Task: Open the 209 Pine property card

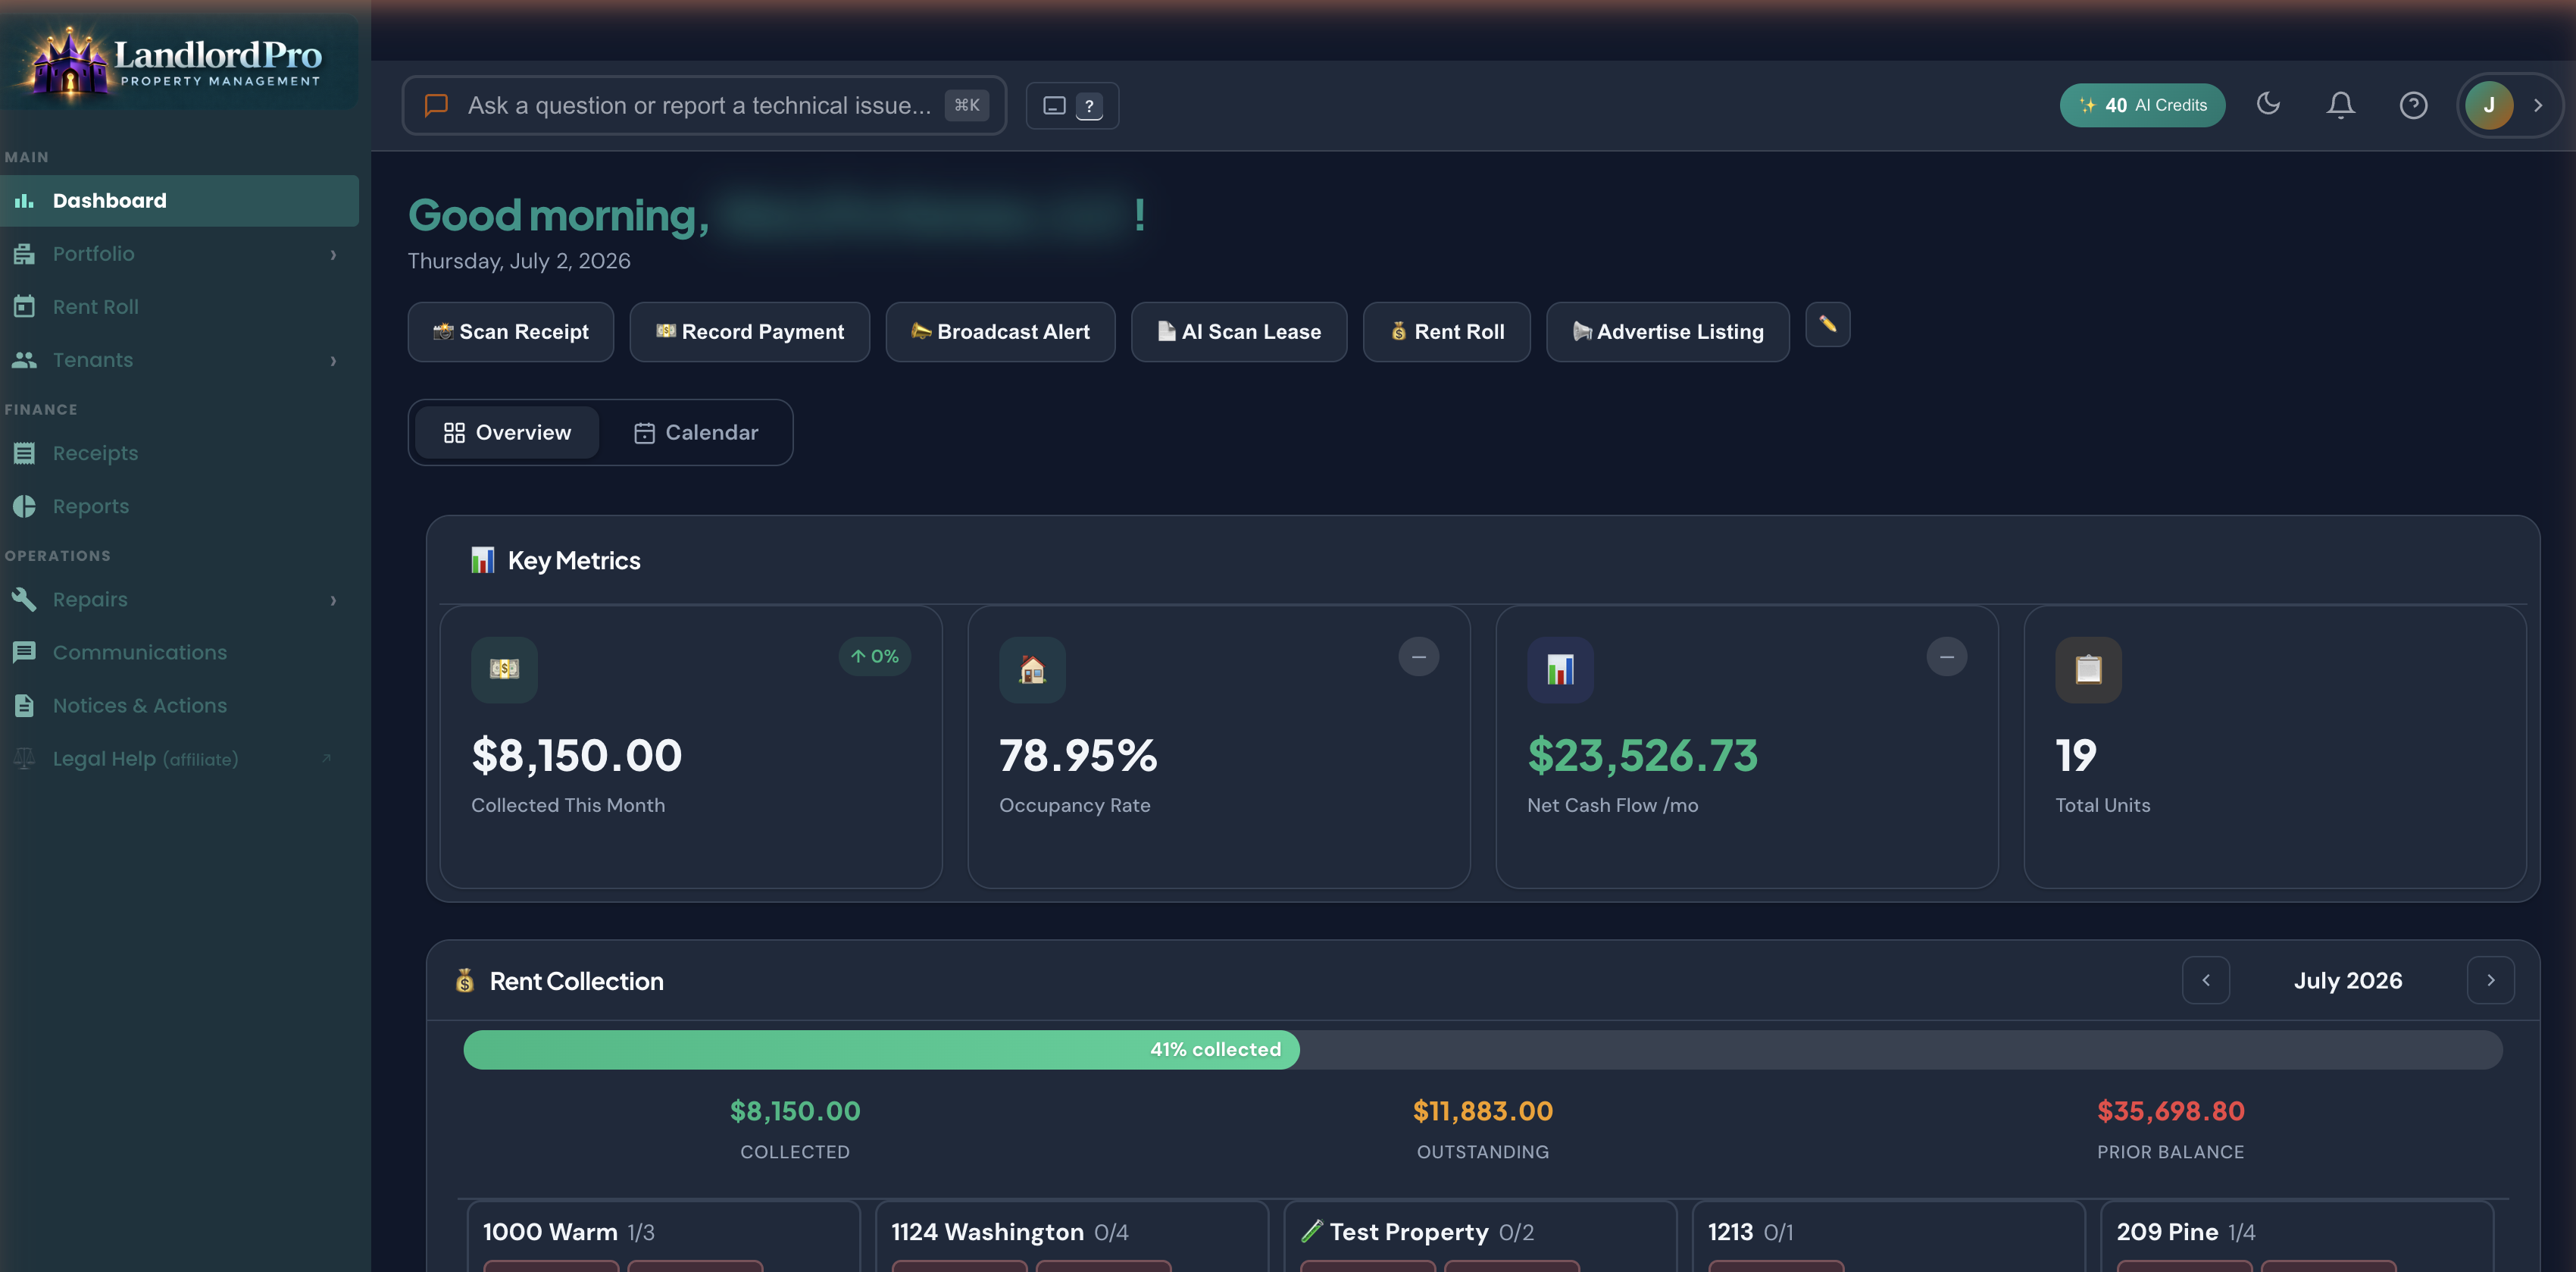Action: (x=2297, y=1237)
